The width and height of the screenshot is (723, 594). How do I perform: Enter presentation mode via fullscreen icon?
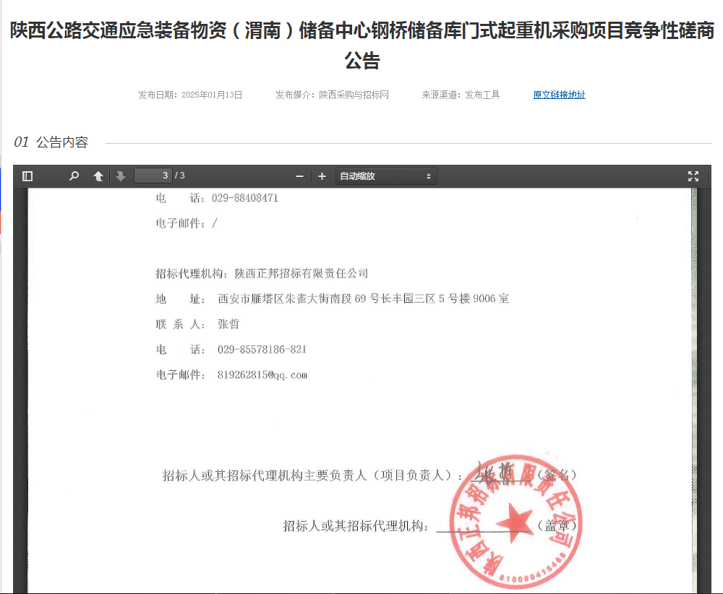pyautogui.click(x=693, y=176)
